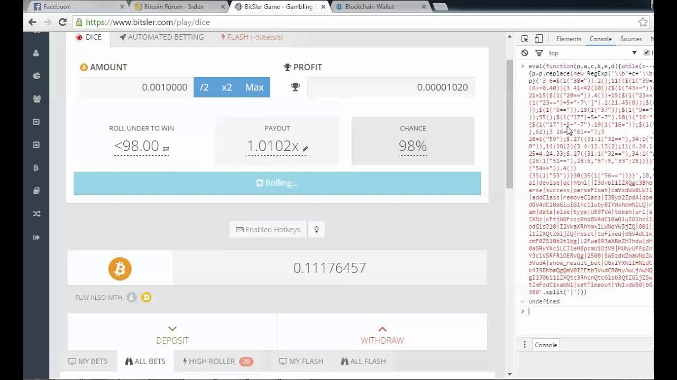This screenshot has height=380, width=677.
Task: Open MY BETS tab
Action: (x=88, y=362)
